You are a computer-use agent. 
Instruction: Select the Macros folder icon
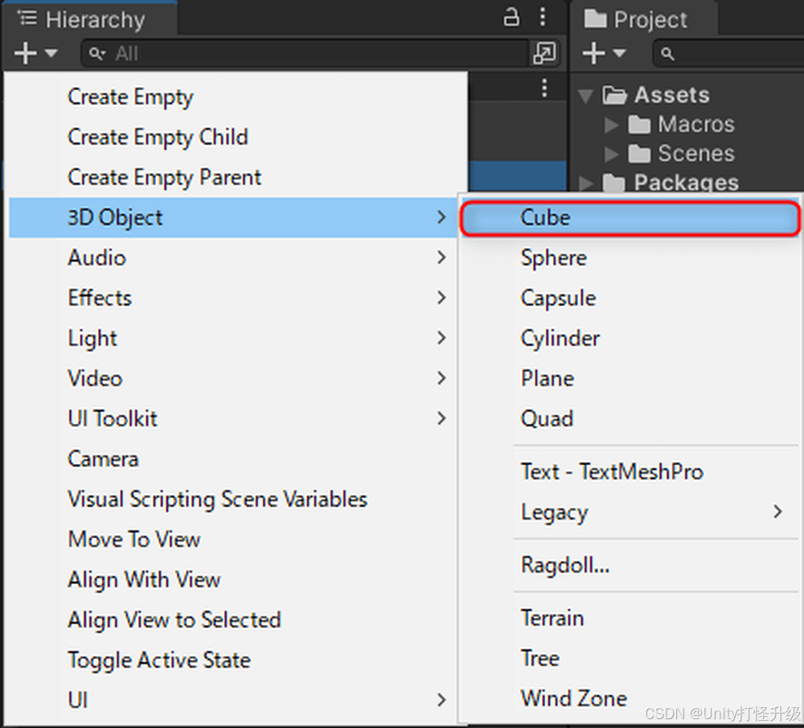pyautogui.click(x=639, y=125)
